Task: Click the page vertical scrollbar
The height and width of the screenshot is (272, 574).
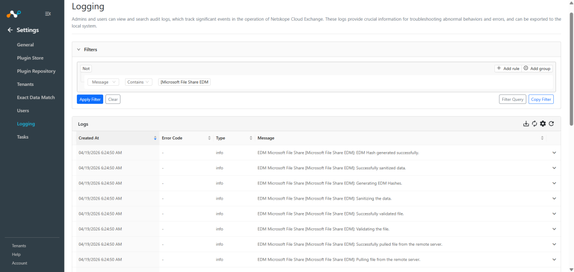Action: [x=571, y=70]
